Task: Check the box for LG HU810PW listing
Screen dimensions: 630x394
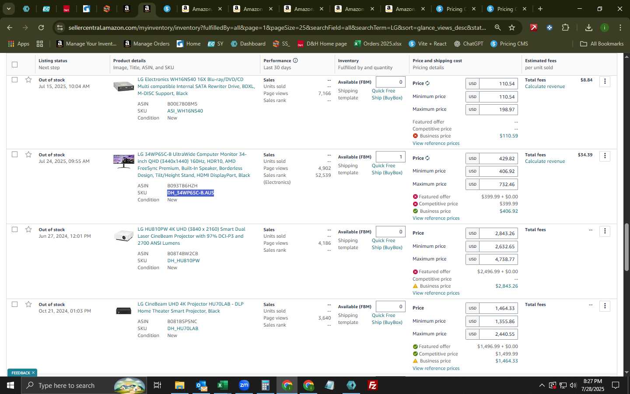Action: coord(14,229)
